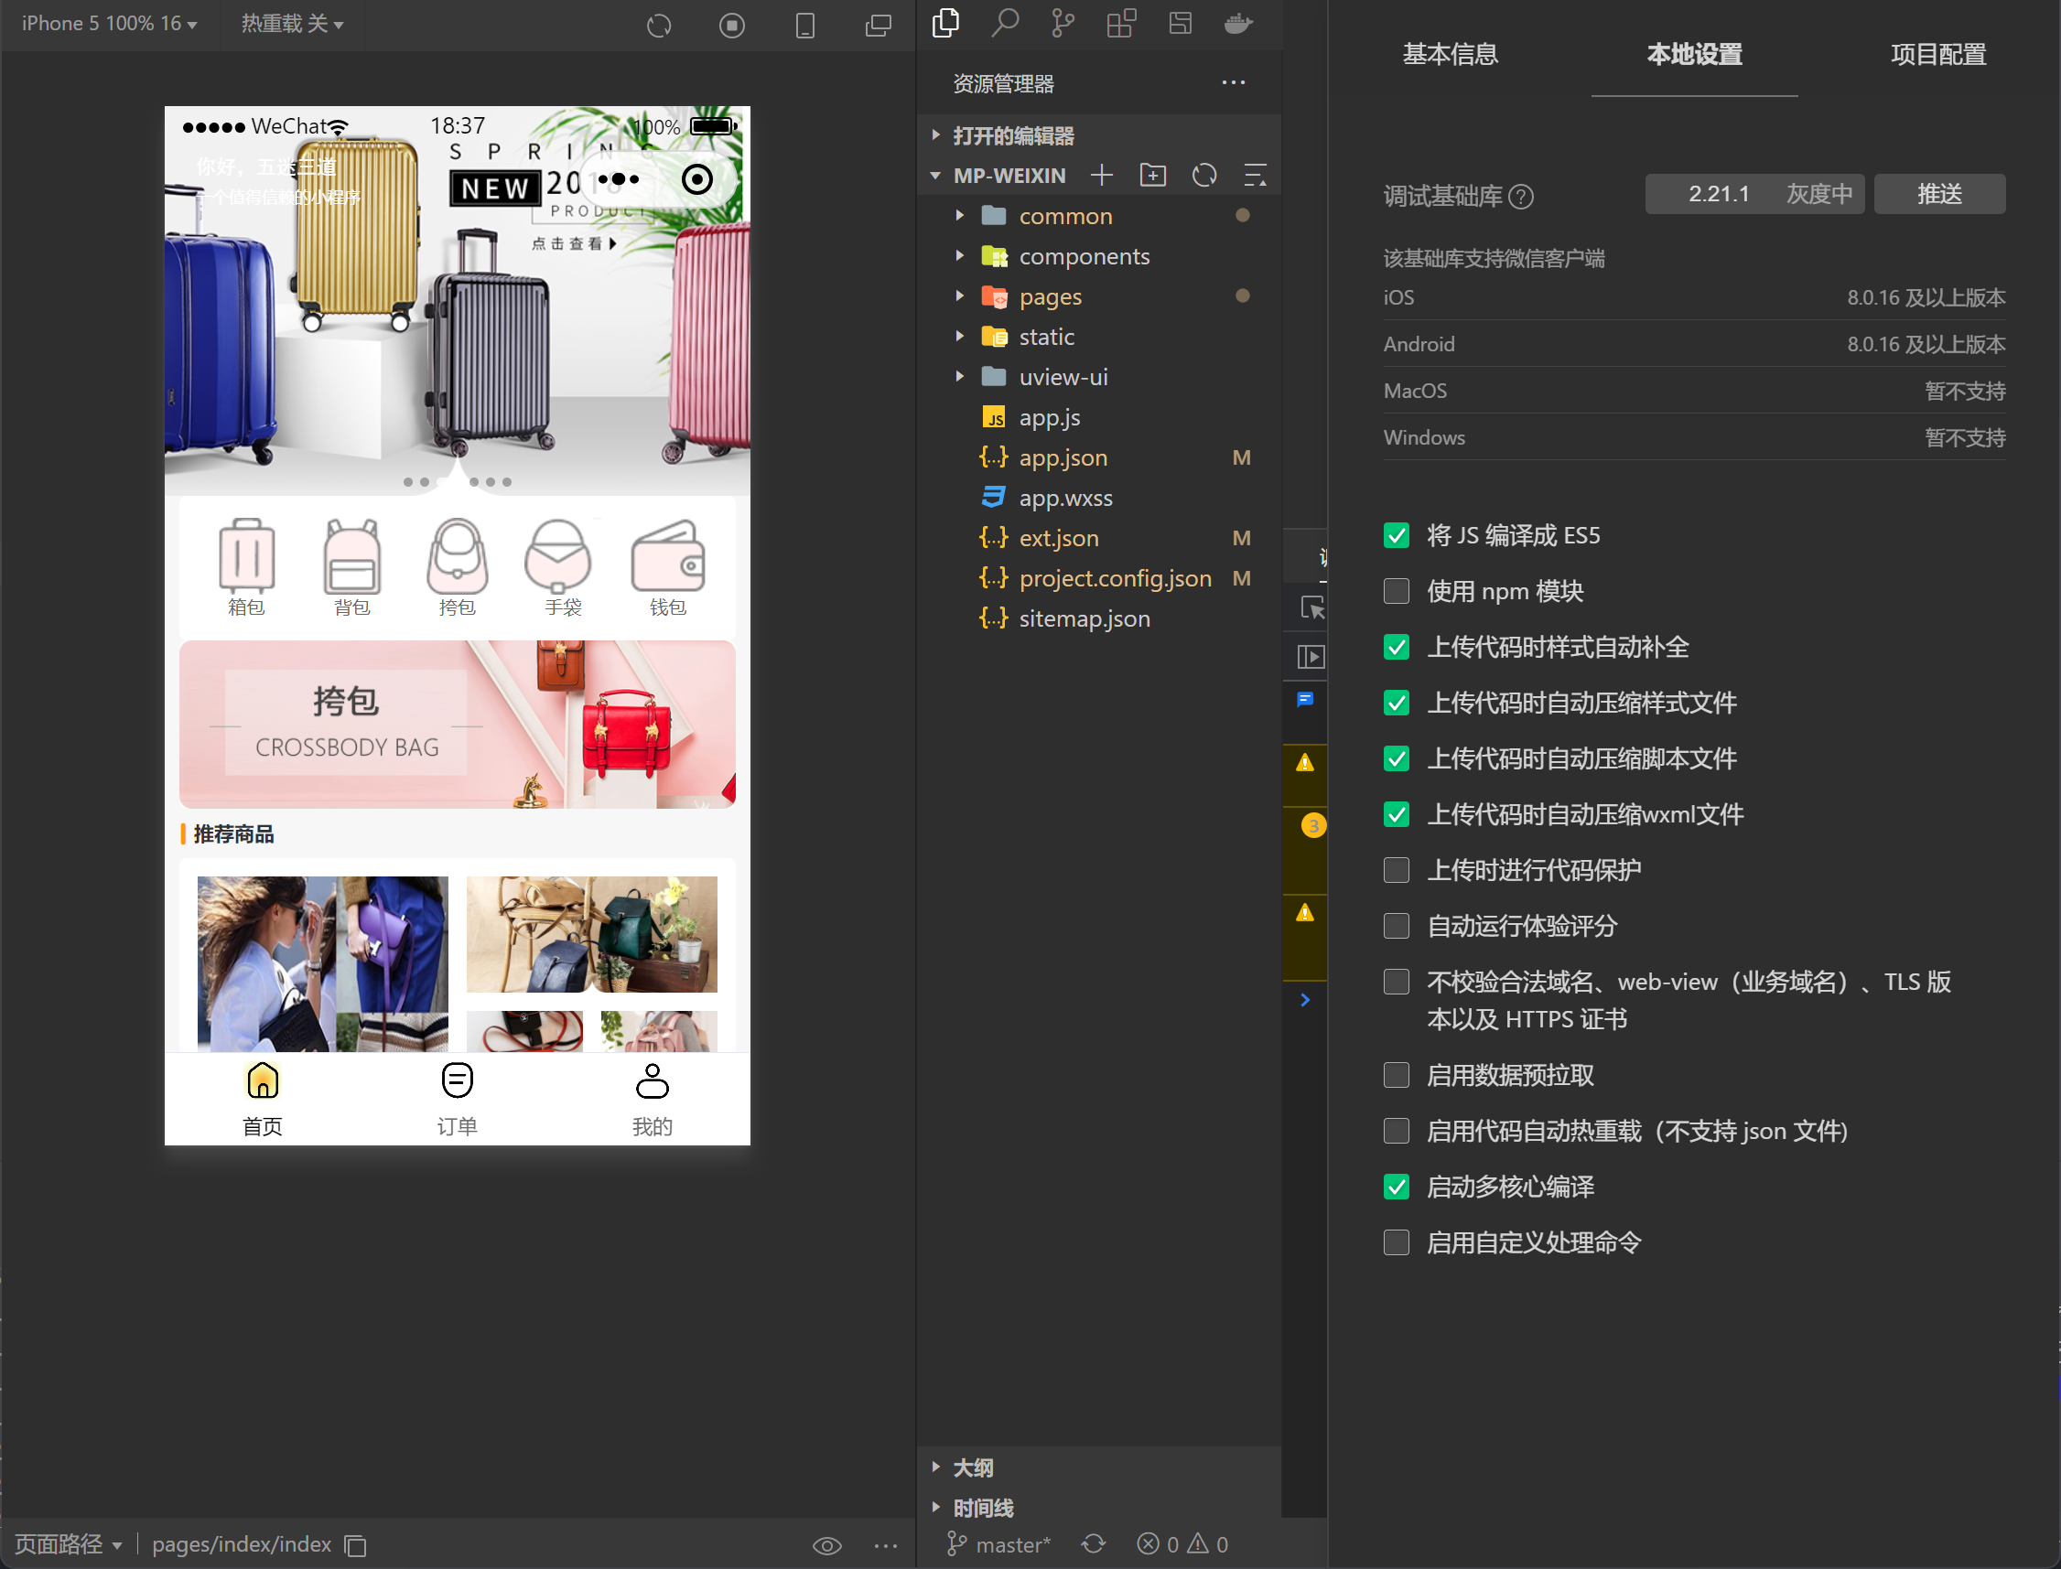Click the new file plus icon
Image resolution: width=2061 pixels, height=1569 pixels.
1103,175
